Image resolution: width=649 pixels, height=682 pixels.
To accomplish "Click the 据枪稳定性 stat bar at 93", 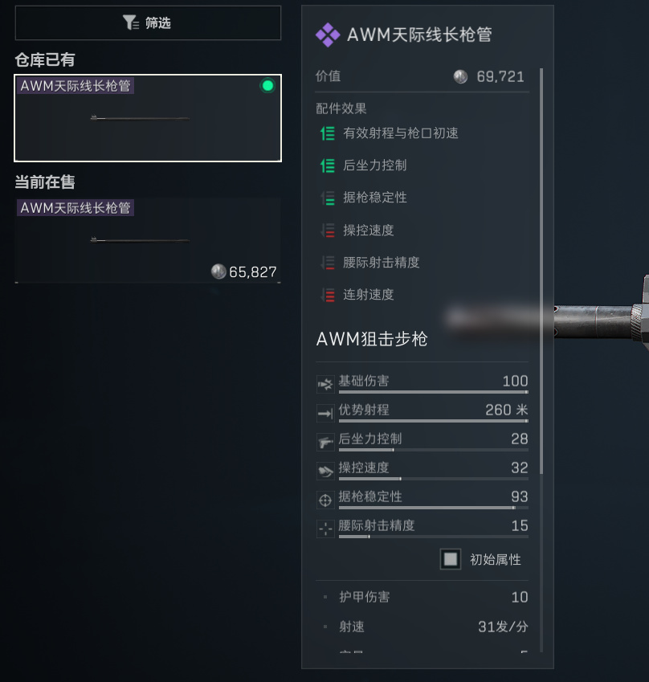I will [433, 508].
